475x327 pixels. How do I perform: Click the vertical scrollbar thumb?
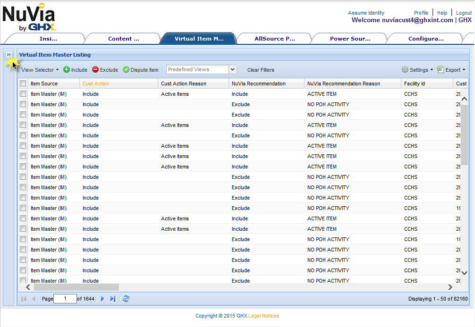coord(464,135)
